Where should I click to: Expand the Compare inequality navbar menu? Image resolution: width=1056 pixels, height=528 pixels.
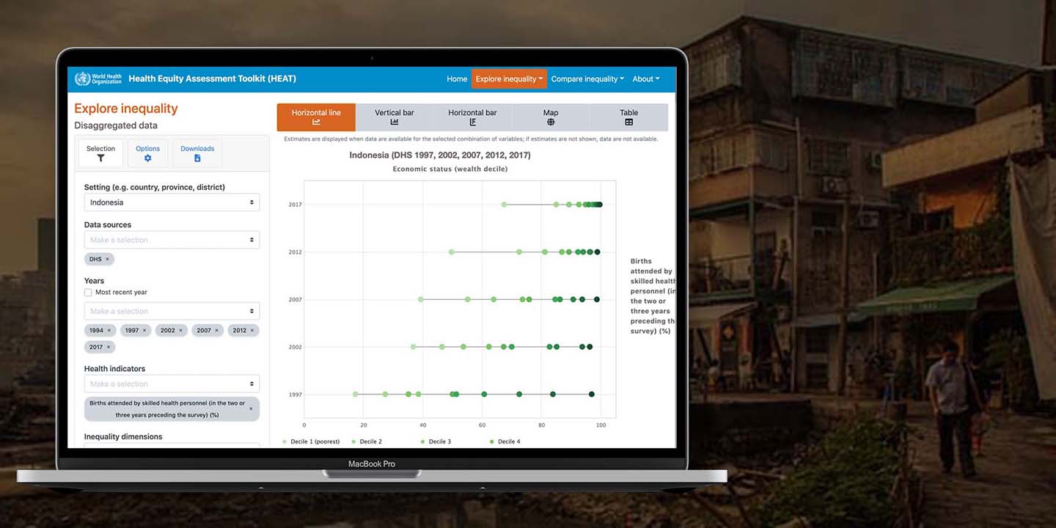pos(587,78)
